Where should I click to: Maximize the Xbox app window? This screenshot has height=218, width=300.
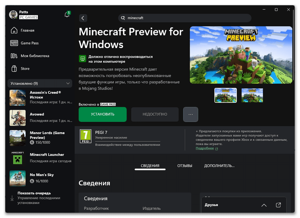(x=276, y=9)
